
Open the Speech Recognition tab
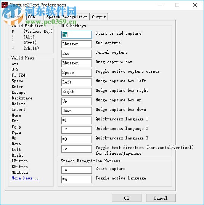point(67,17)
